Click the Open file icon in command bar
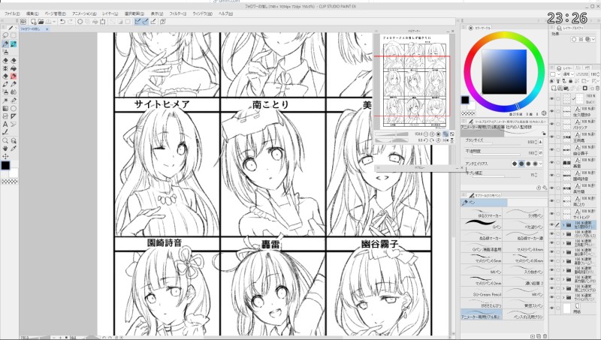This screenshot has height=340, width=601. [x=41, y=22]
